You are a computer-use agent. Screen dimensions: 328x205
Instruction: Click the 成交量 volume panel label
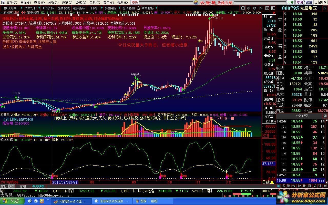pos(5,115)
